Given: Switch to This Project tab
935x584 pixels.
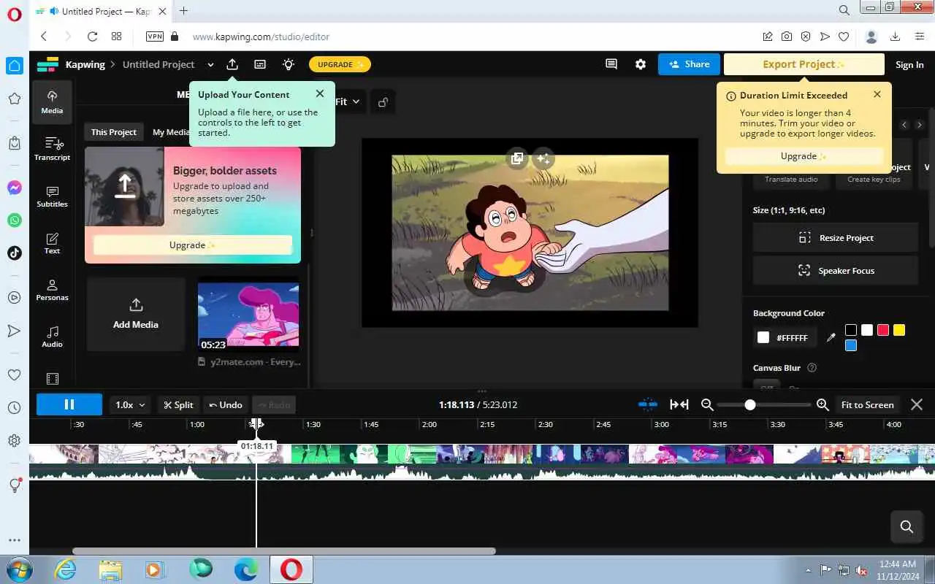Looking at the screenshot, I should pos(113,132).
